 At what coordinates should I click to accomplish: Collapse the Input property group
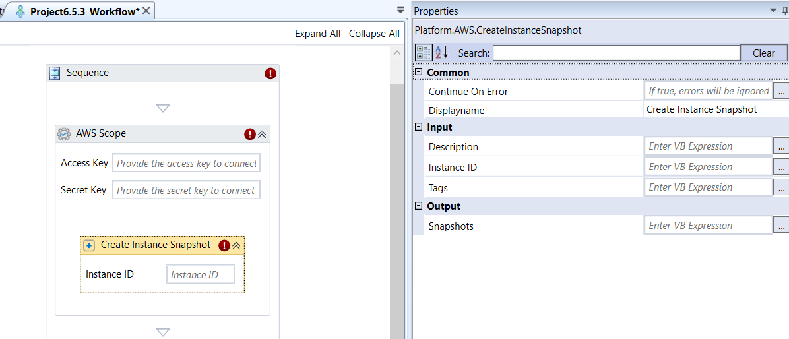pyautogui.click(x=419, y=127)
